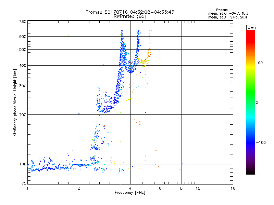The height and width of the screenshot is (205, 274).
Task: Click the isolated green point near 12 MHz
Action: click(x=212, y=54)
